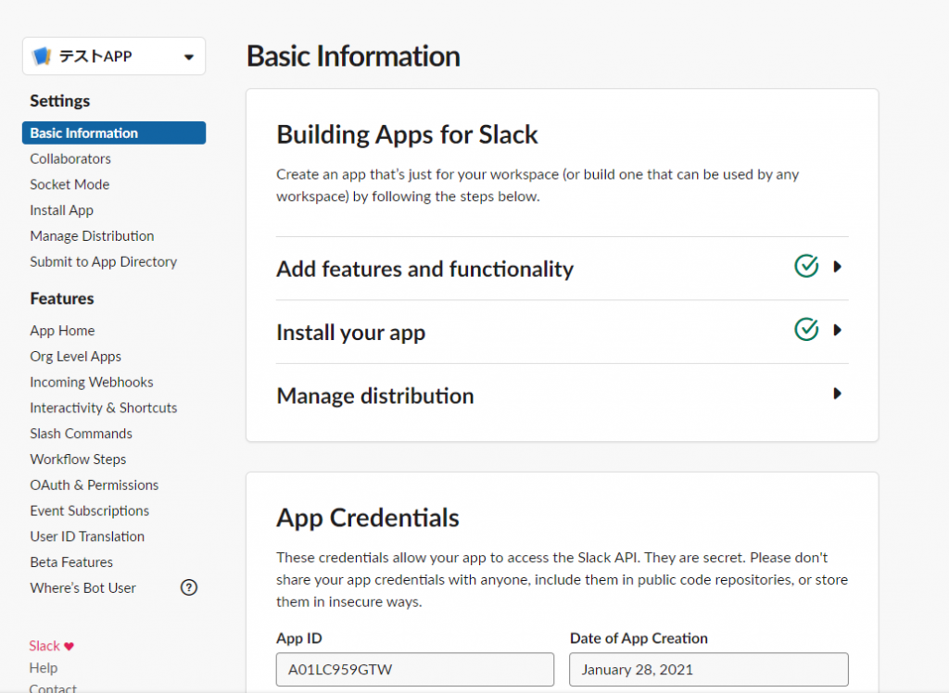Expand Manage distribution section arrow

point(838,394)
